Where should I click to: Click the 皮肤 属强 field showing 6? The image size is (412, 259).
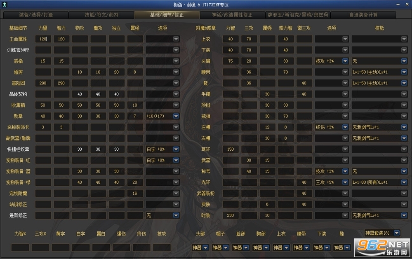click(x=268, y=204)
